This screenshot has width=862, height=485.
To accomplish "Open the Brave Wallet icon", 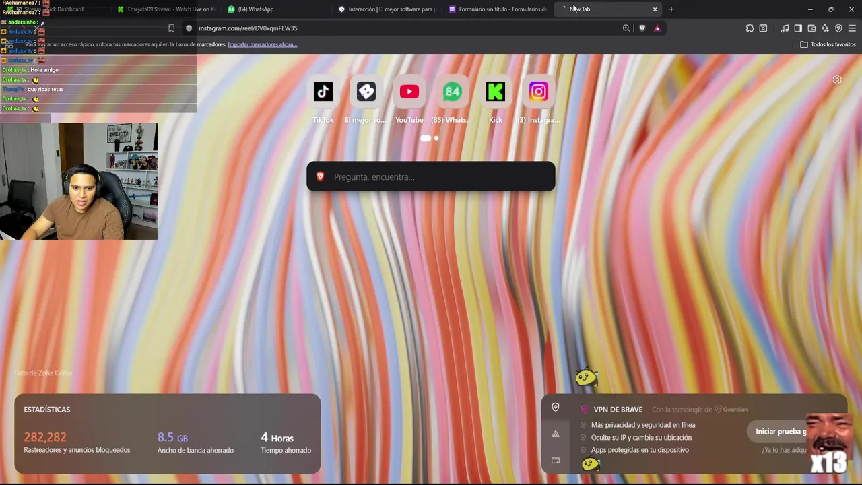I will pyautogui.click(x=811, y=28).
